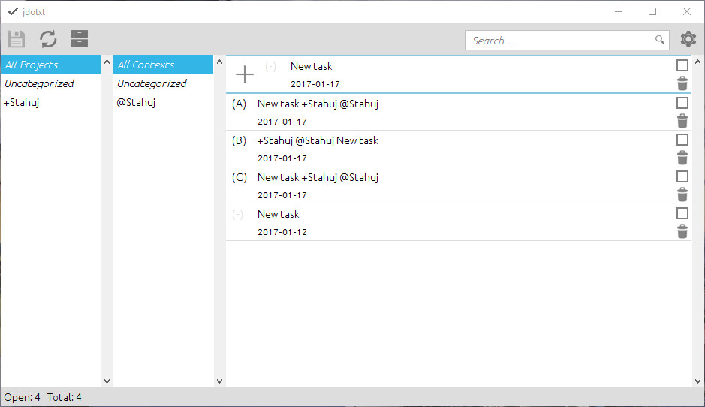This screenshot has height=407, width=705.
Task: Mark priority (C) task complete
Action: coord(682,176)
